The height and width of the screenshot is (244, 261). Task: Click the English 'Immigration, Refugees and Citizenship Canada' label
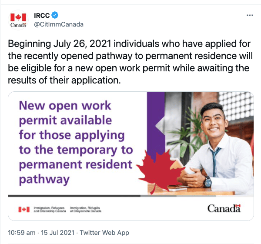pos(50,210)
